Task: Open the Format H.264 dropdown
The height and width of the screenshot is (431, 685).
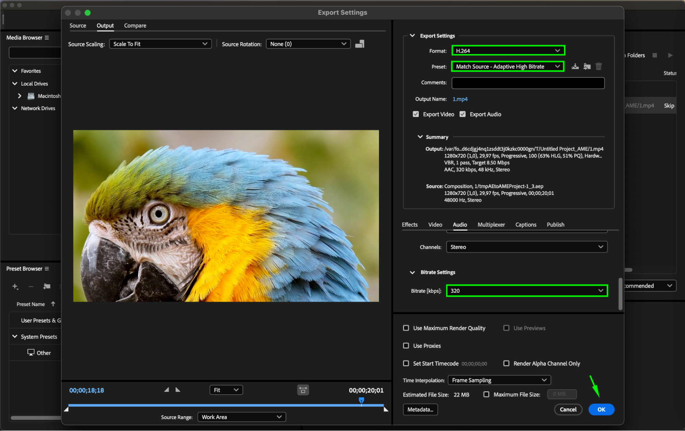Action: pos(508,51)
